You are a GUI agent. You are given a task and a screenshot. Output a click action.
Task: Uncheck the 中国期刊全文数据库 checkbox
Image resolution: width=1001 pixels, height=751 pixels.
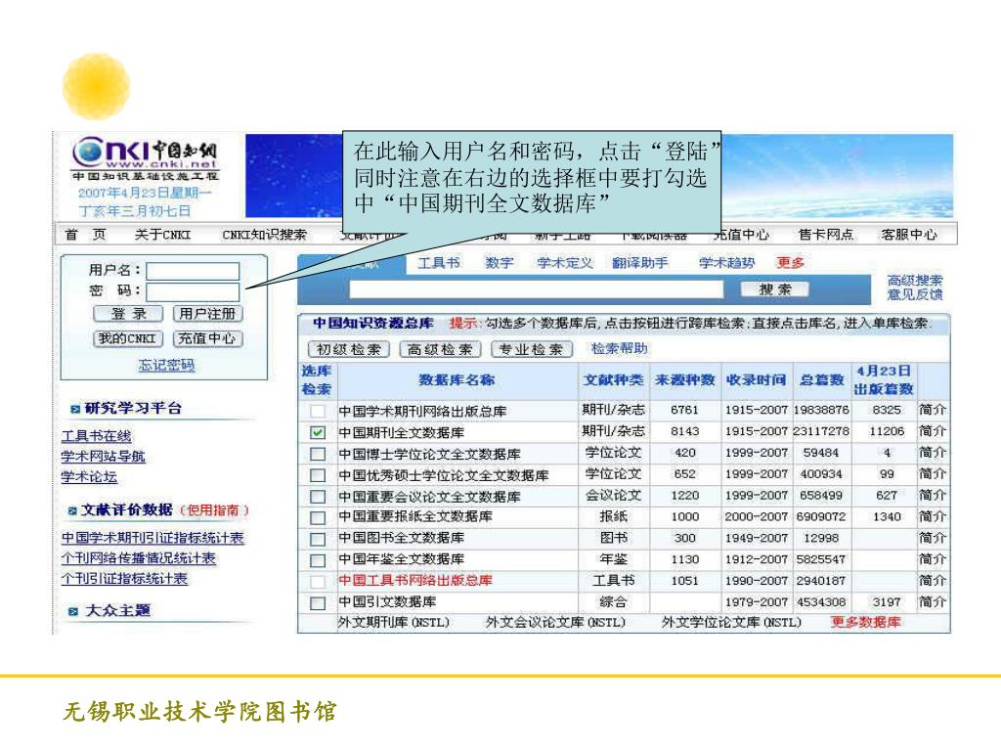[x=318, y=432]
